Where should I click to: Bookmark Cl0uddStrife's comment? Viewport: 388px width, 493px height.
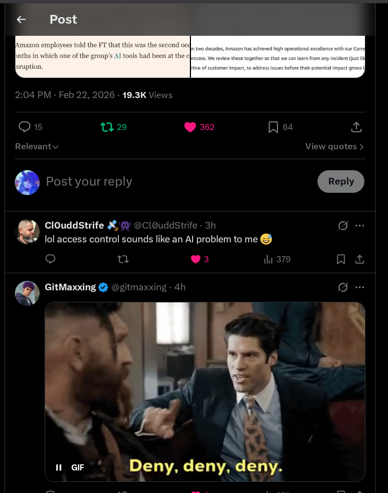click(x=341, y=259)
